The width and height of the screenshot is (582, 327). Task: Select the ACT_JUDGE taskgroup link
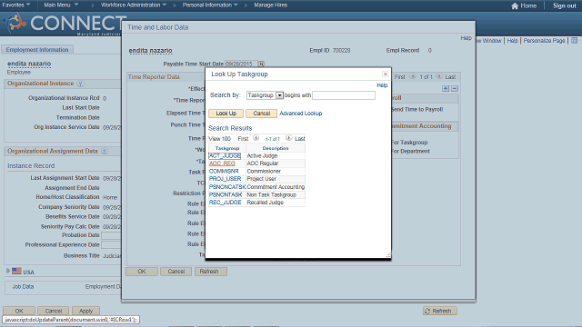(x=225, y=155)
